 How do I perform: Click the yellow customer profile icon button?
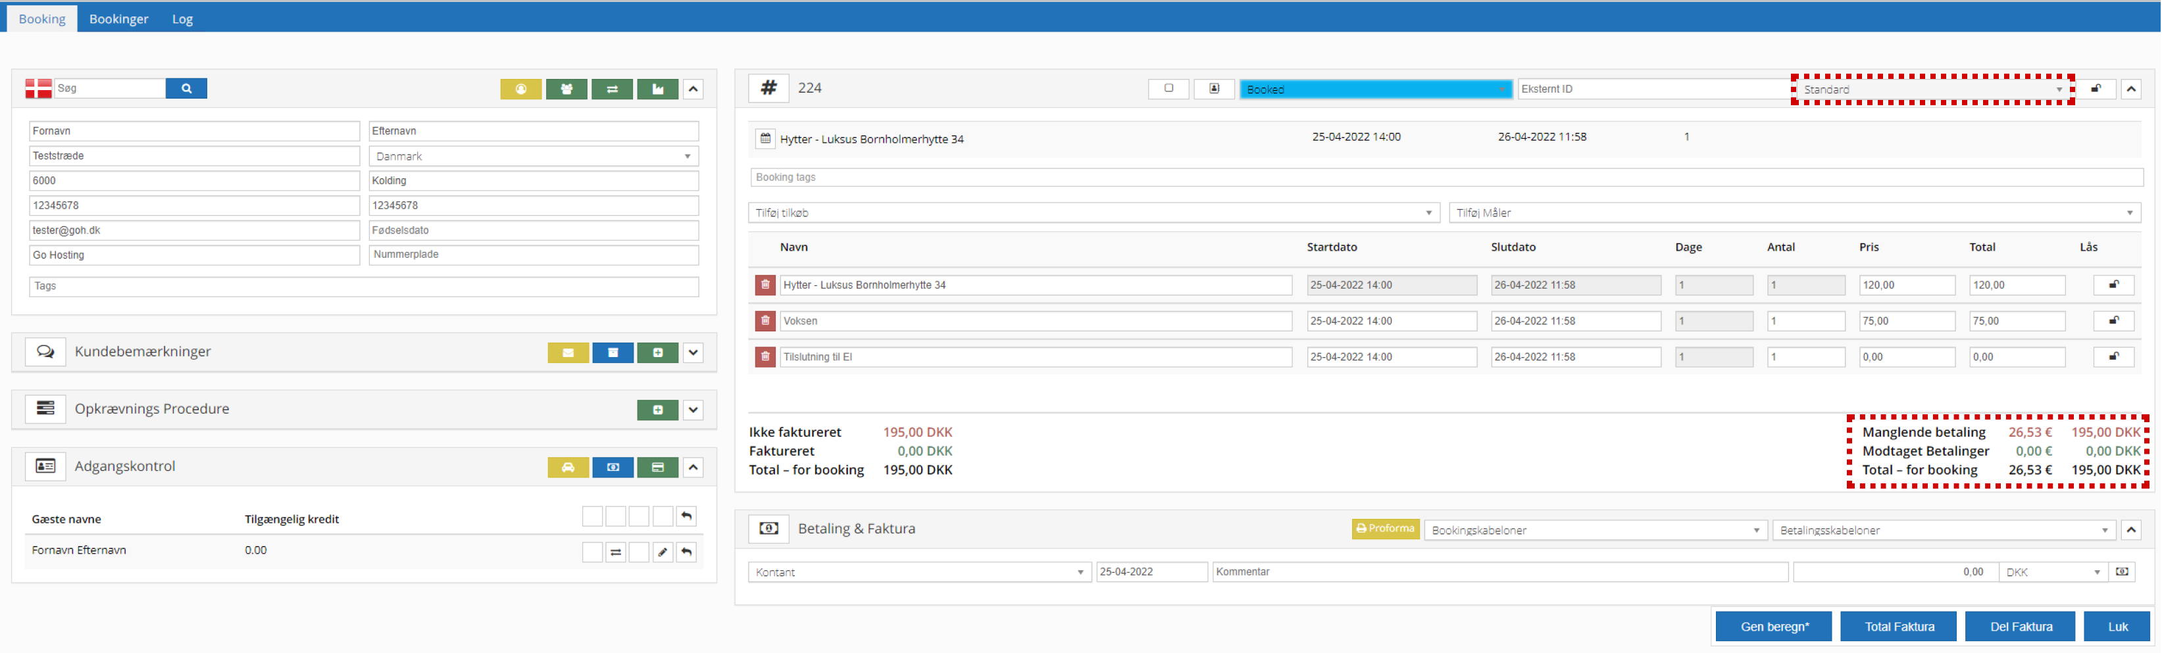tap(521, 89)
